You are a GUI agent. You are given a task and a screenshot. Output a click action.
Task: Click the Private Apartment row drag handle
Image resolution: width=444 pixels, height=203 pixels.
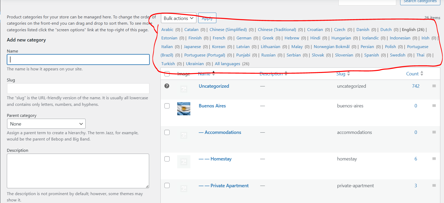point(434,185)
